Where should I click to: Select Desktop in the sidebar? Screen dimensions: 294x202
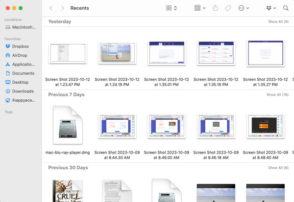coord(20,82)
